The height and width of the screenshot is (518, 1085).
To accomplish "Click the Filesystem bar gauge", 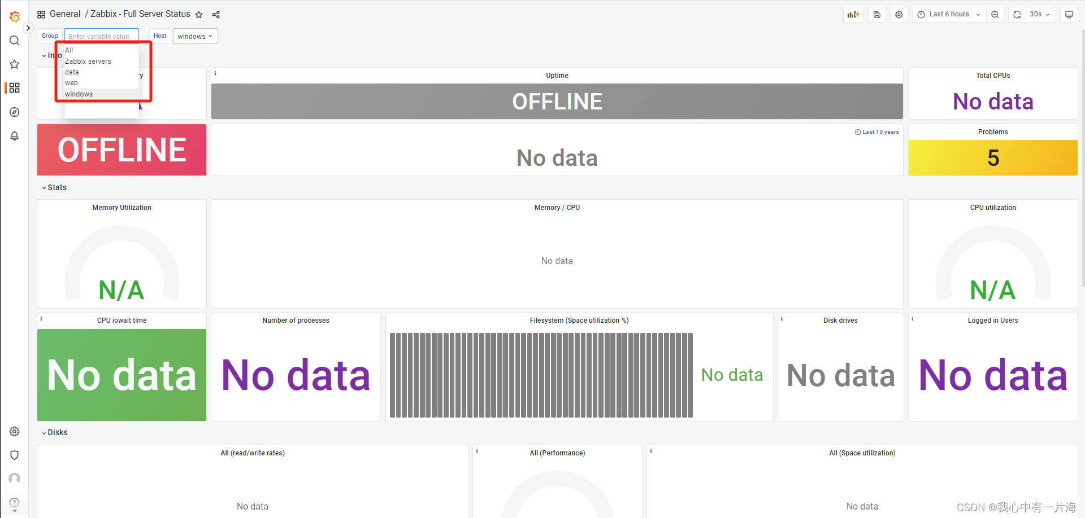I will [541, 375].
